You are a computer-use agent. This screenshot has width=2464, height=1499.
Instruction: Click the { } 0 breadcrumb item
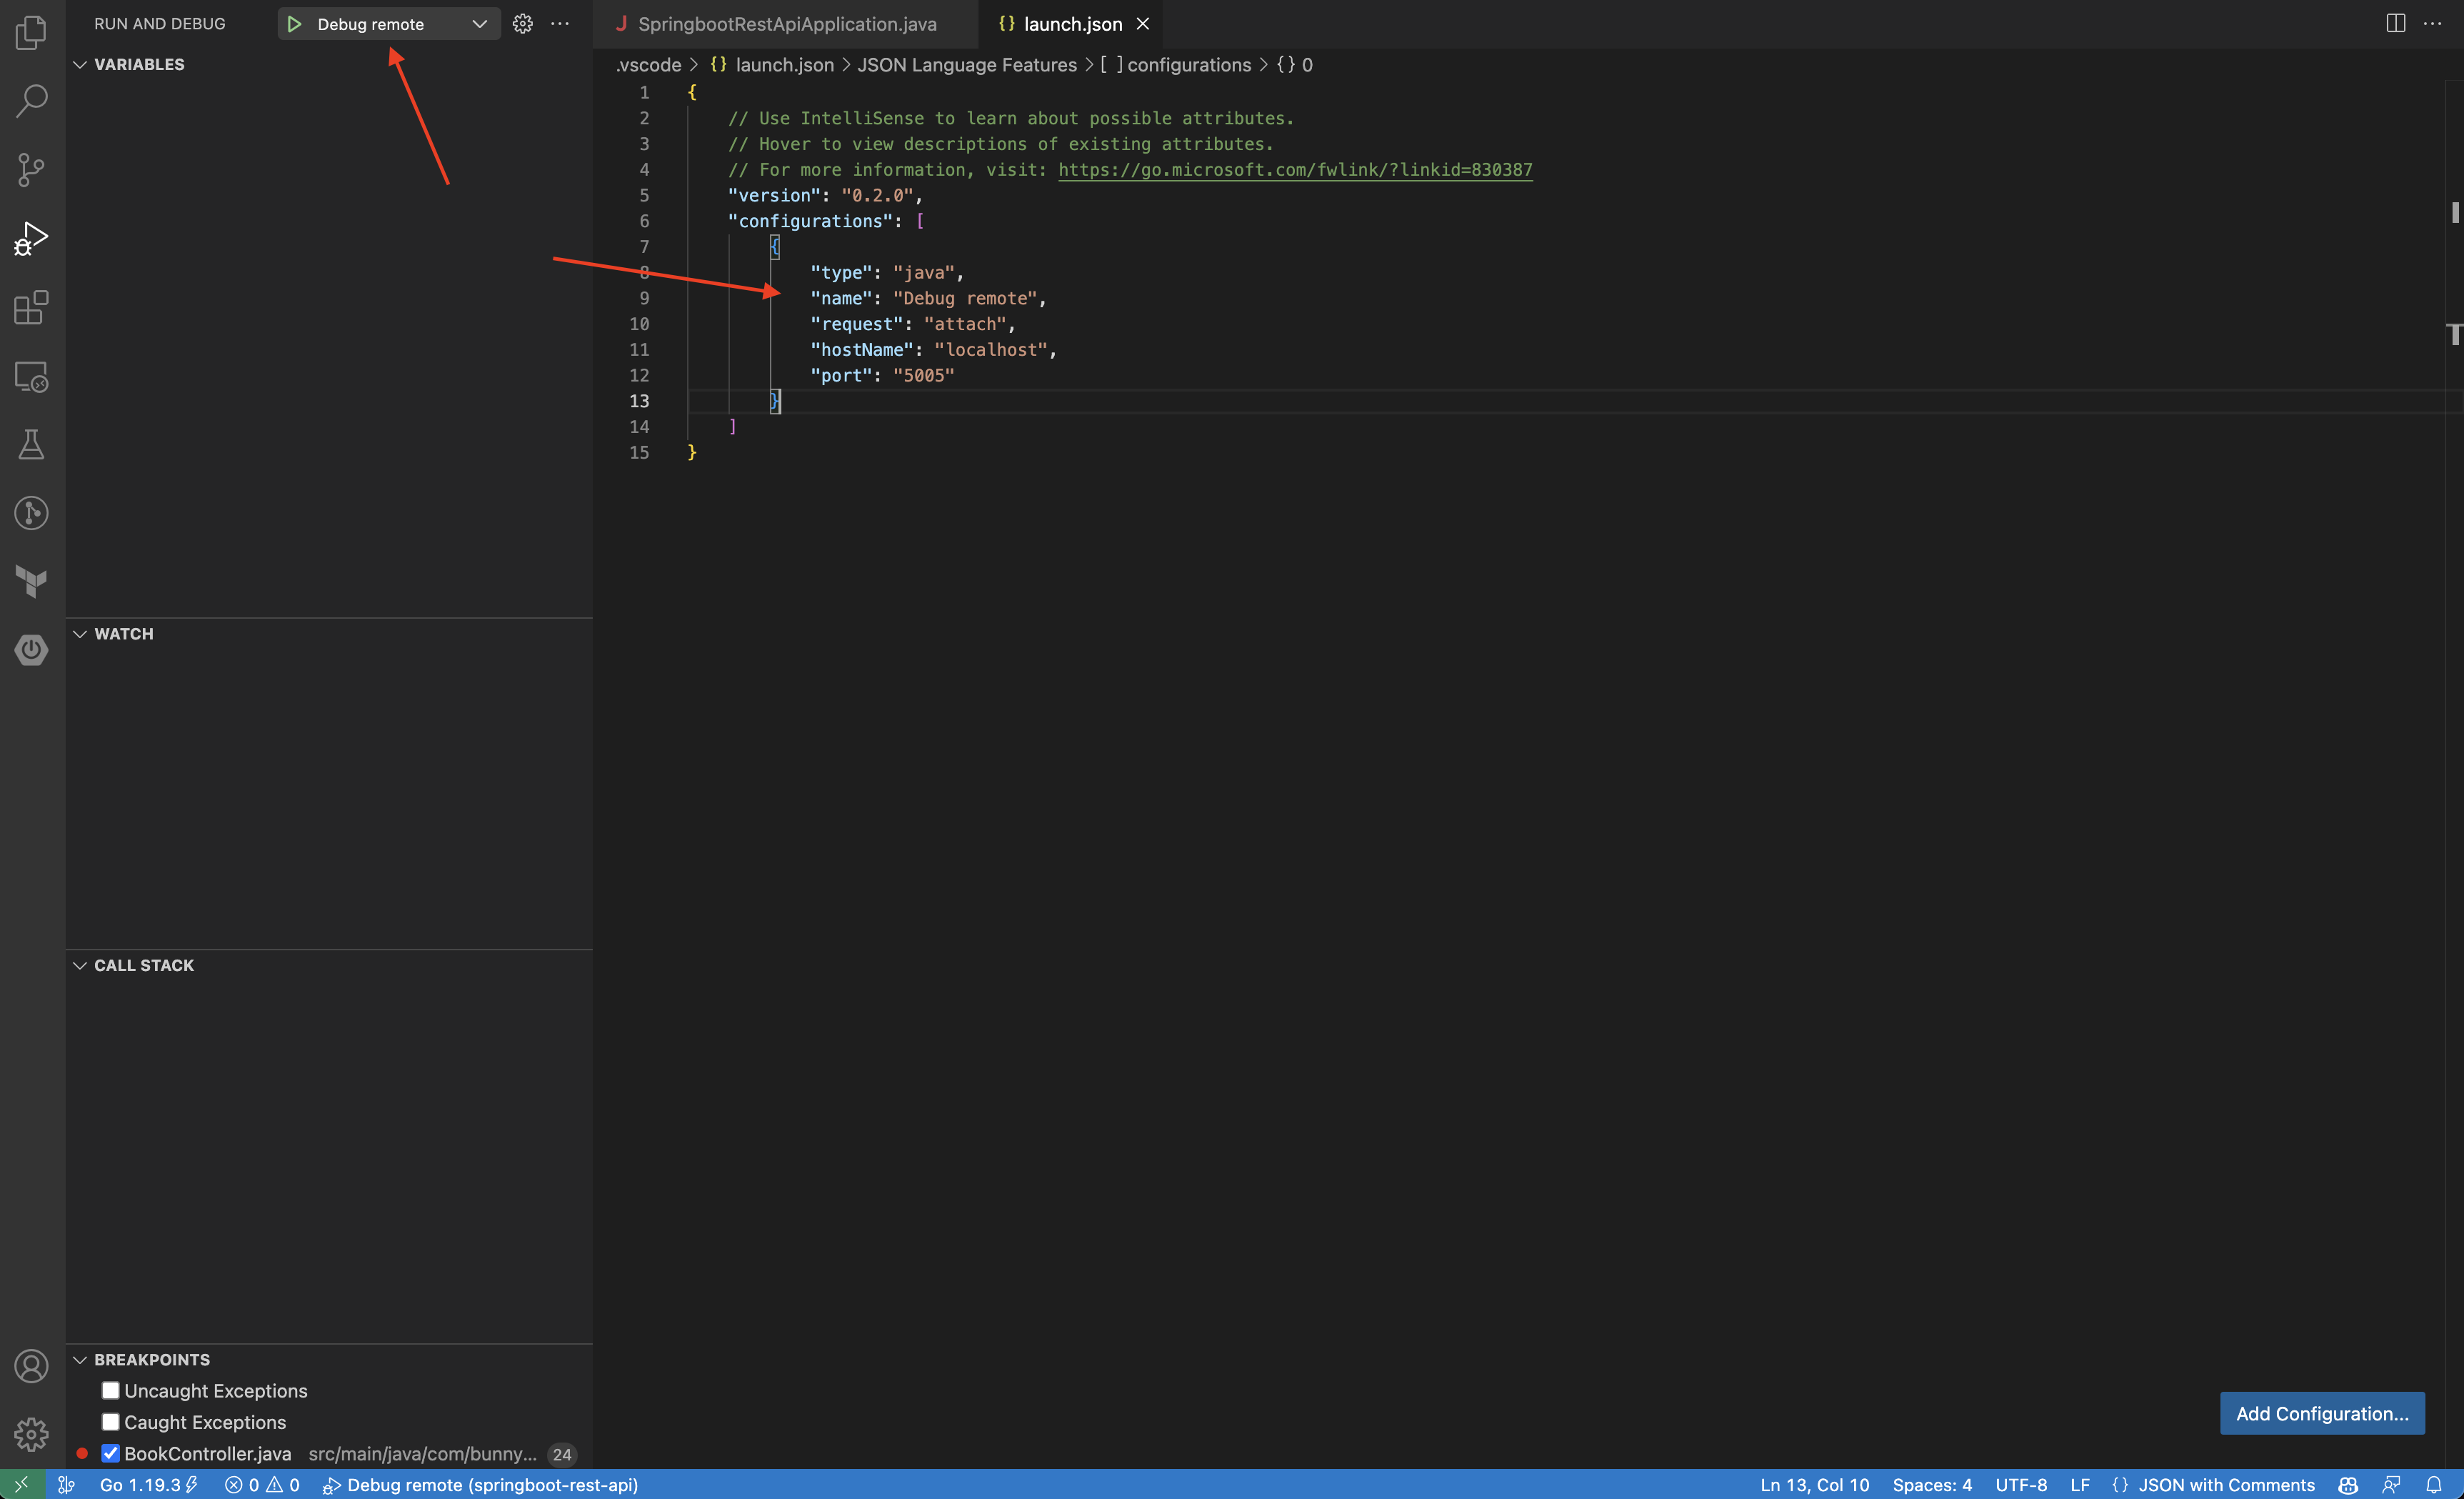1294,65
